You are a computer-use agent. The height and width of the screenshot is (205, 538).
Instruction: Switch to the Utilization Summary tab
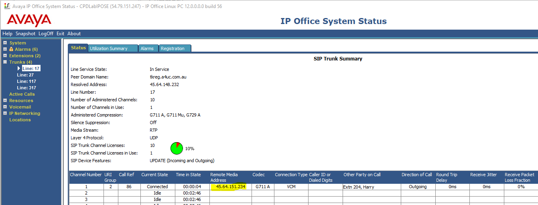[x=113, y=48]
